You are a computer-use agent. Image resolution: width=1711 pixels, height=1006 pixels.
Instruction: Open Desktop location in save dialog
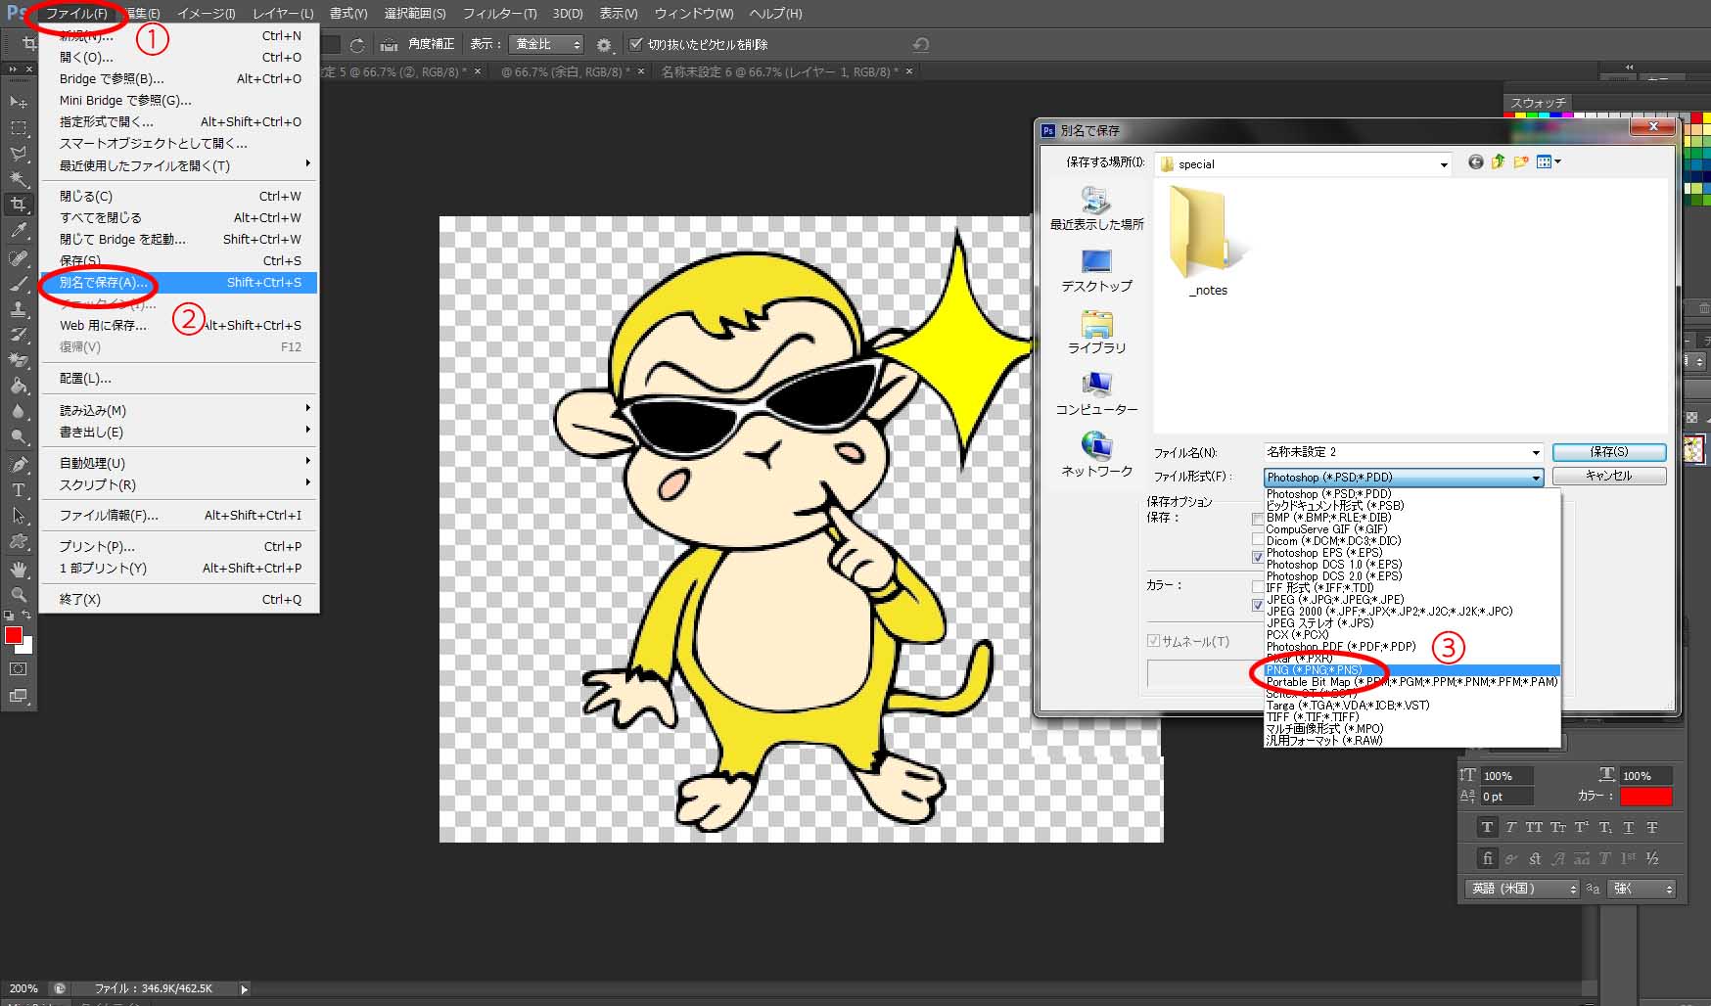[x=1096, y=271]
